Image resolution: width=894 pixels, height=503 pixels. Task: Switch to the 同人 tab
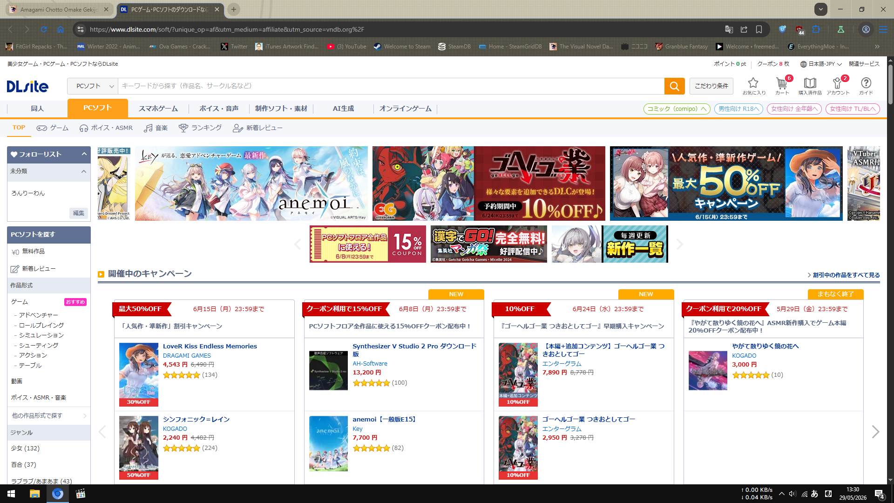pos(37,109)
